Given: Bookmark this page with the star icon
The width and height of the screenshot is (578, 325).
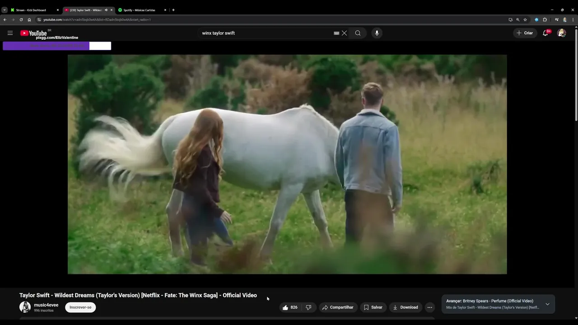Looking at the screenshot, I should 525,19.
